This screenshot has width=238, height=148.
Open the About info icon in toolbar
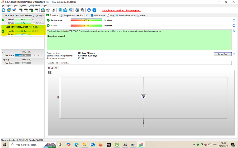(x=94, y=10)
